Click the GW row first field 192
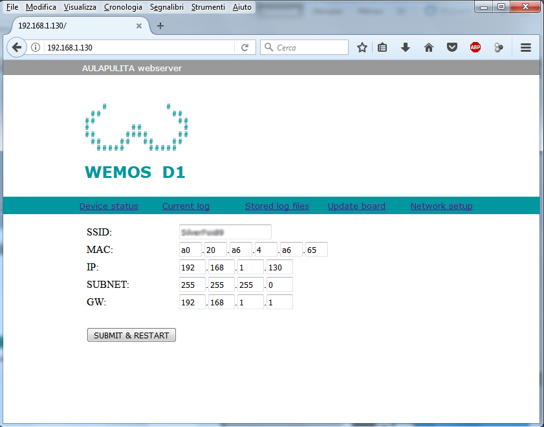544x427 pixels. pos(193,302)
